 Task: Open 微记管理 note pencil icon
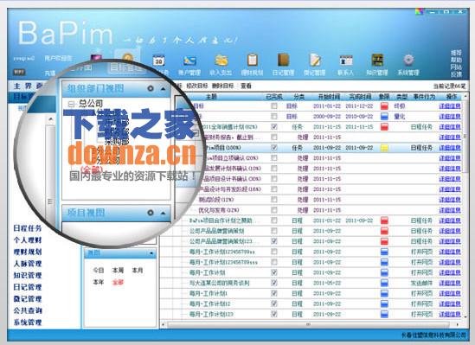click(315, 60)
